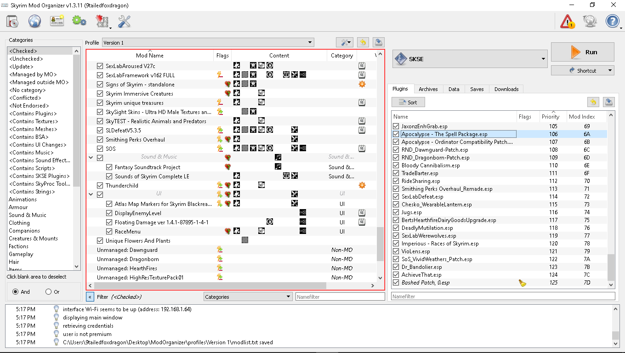Viewport: 625px width, 353px height.
Task: Switch to the Plugins tab
Action: 401,89
